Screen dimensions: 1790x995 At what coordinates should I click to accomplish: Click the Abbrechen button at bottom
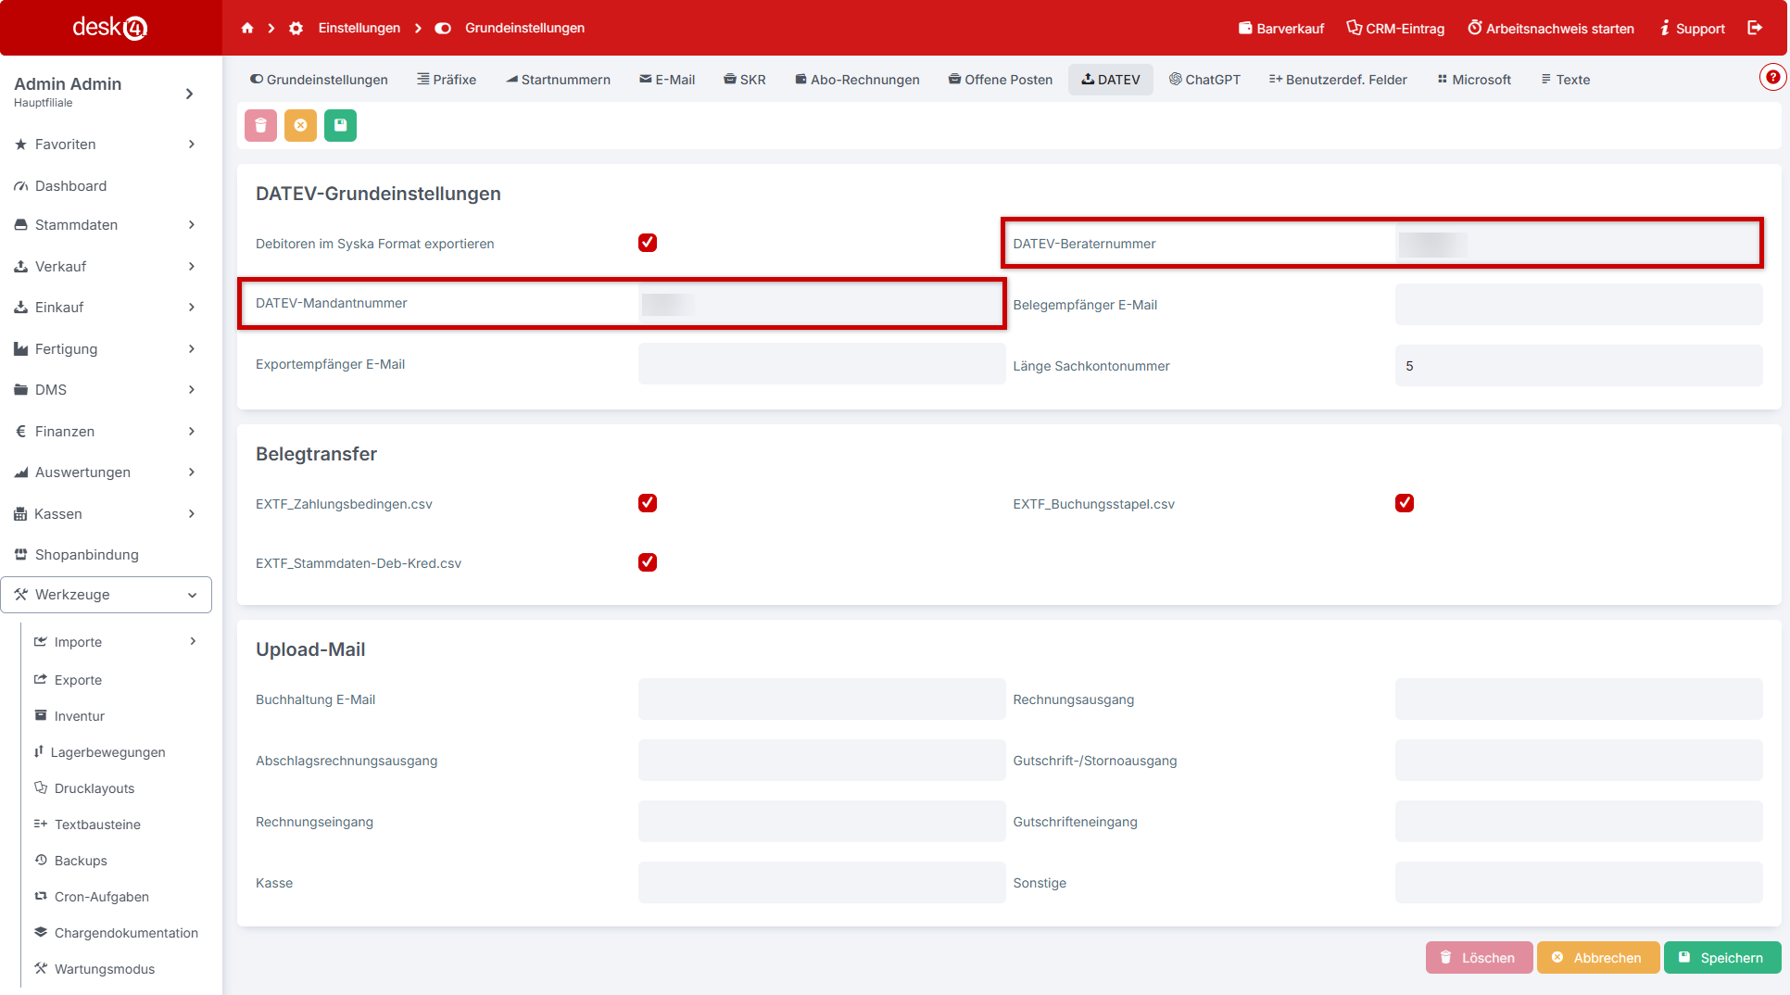point(1597,958)
